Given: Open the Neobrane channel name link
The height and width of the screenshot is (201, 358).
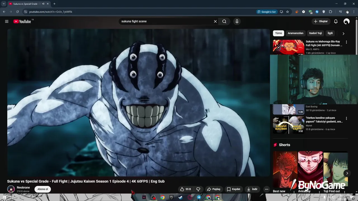Looking at the screenshot, I should coord(23,188).
